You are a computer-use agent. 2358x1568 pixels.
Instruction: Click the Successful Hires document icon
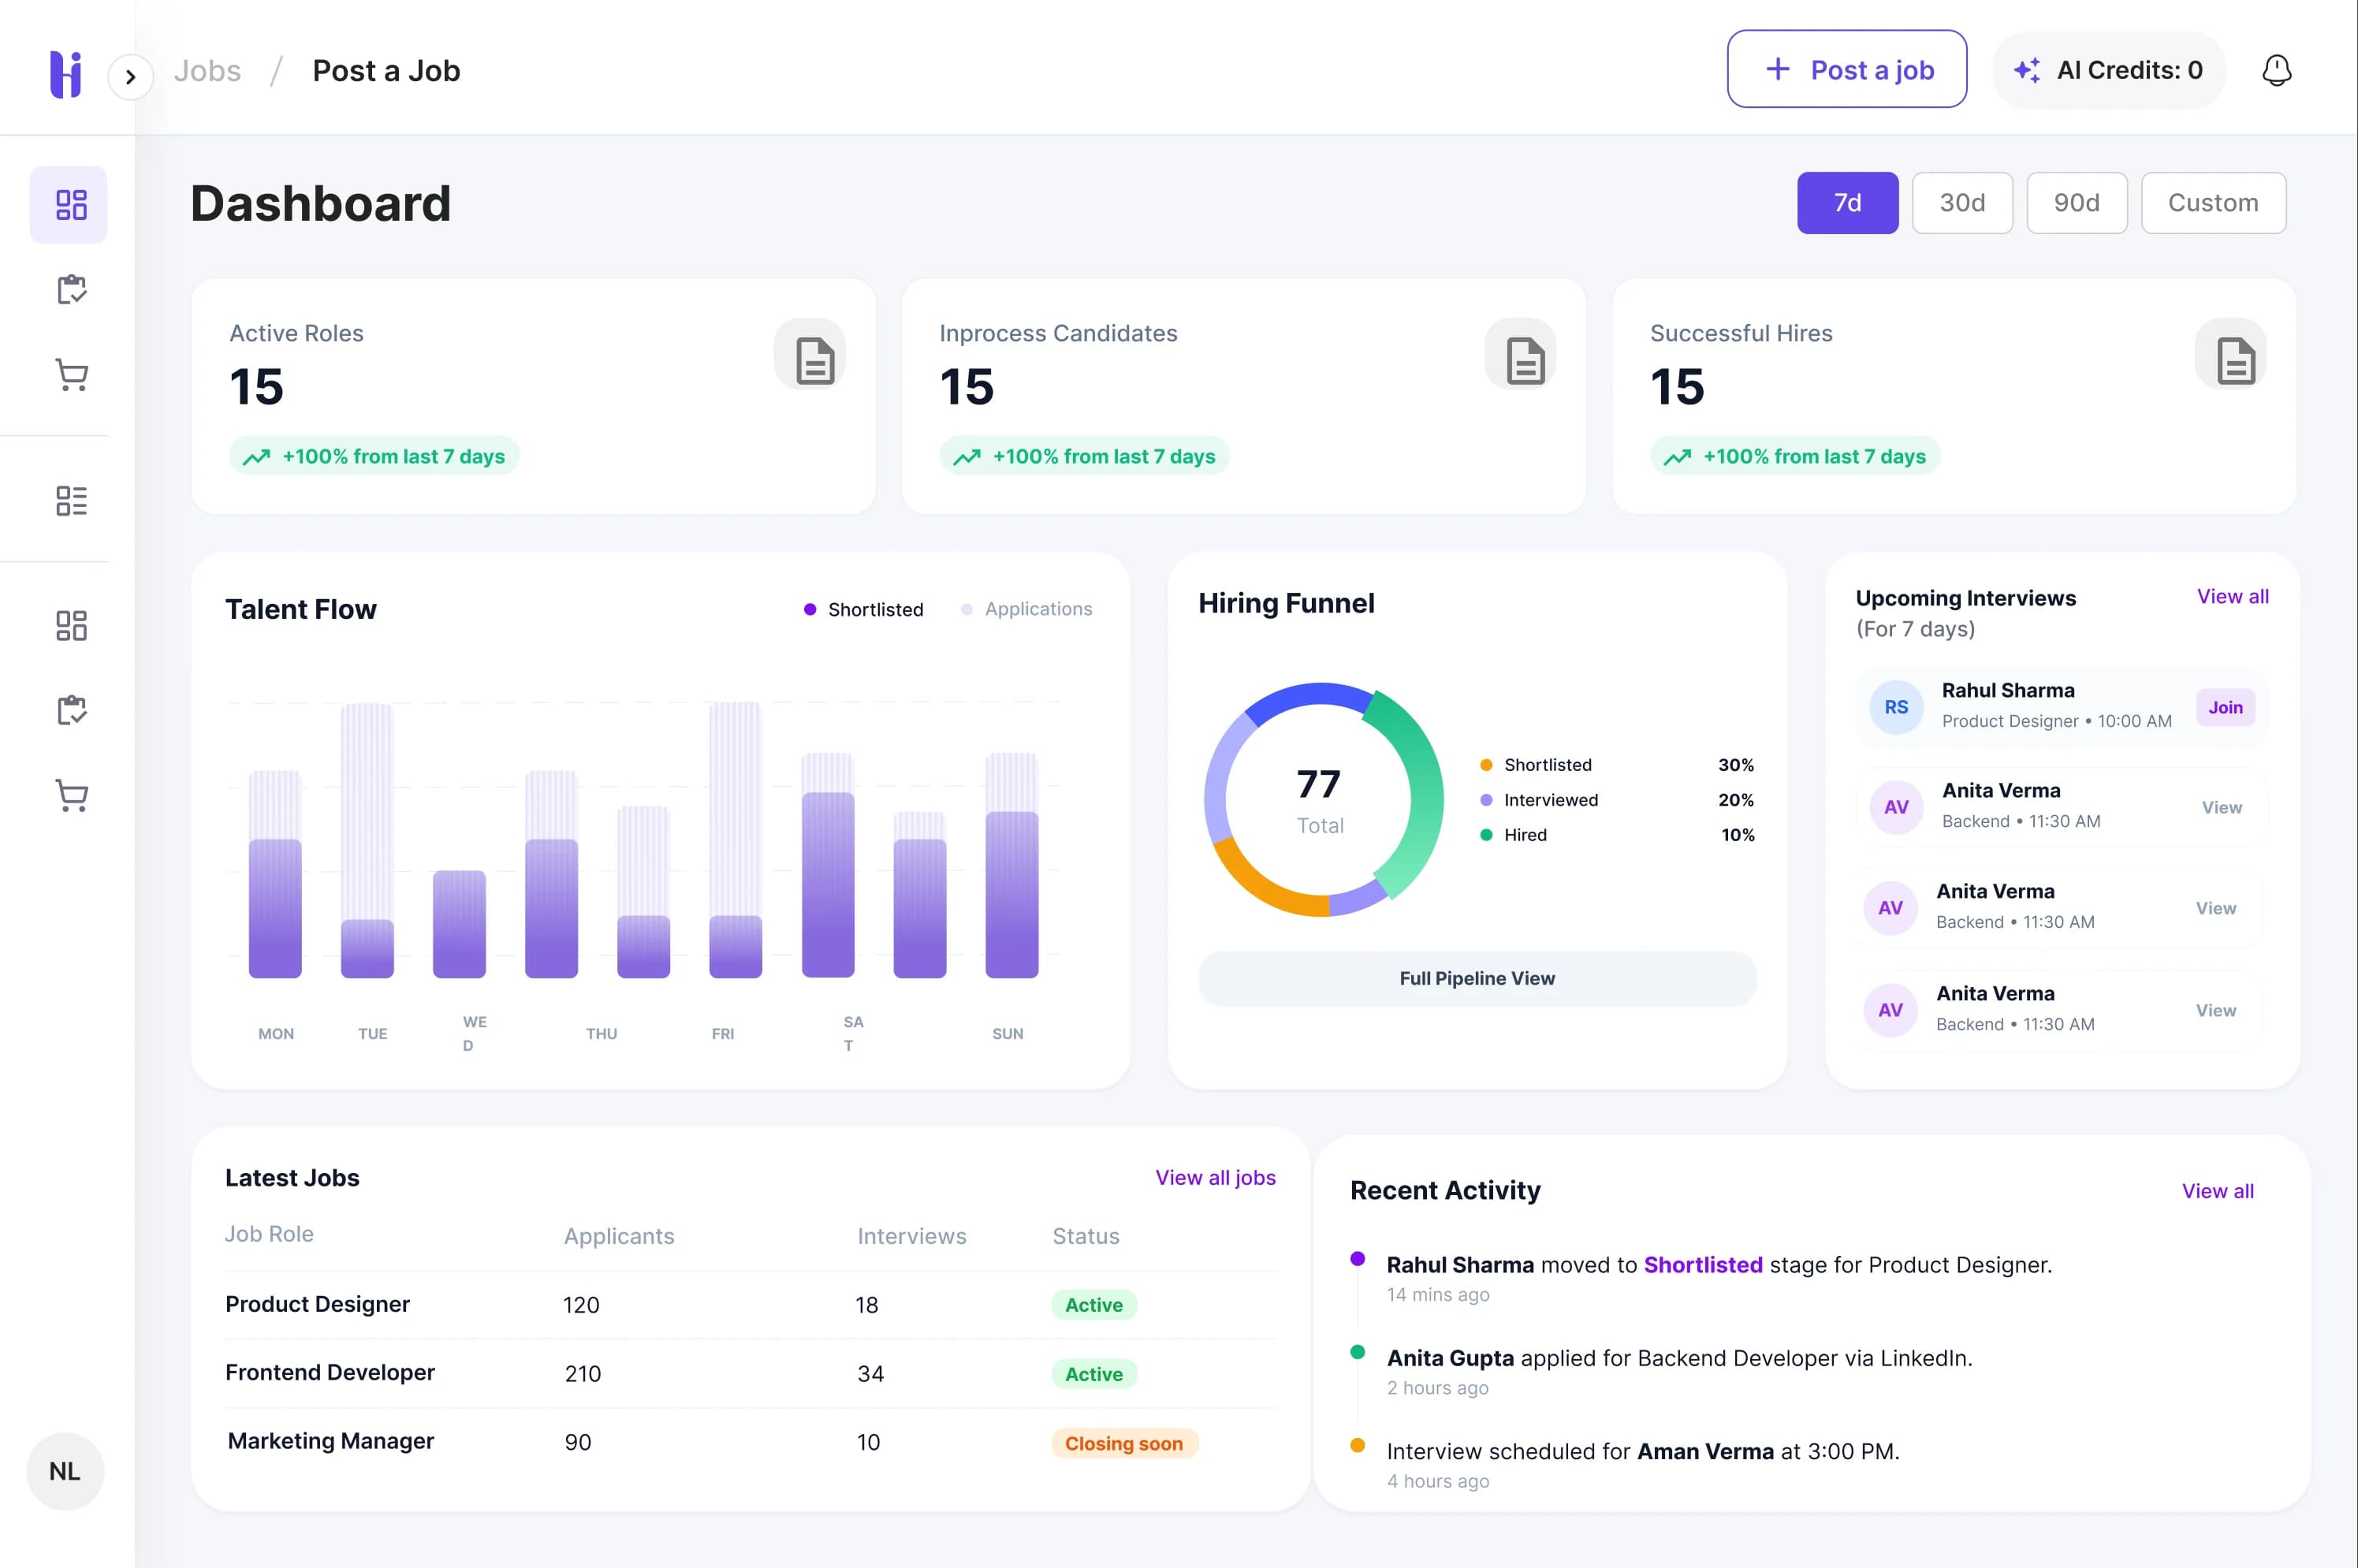2234,358
